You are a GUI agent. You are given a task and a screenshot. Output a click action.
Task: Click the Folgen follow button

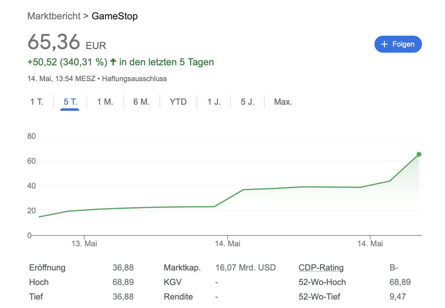398,44
